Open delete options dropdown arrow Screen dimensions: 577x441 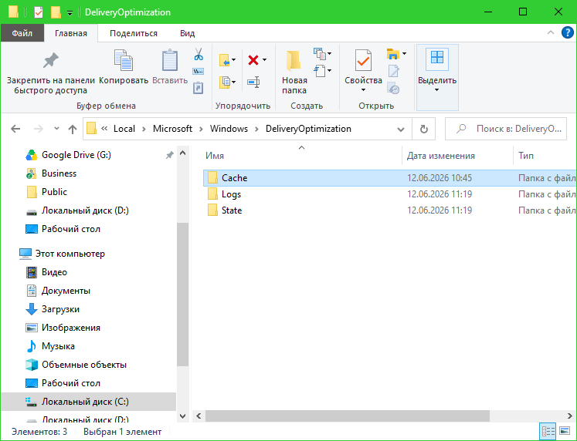click(264, 60)
